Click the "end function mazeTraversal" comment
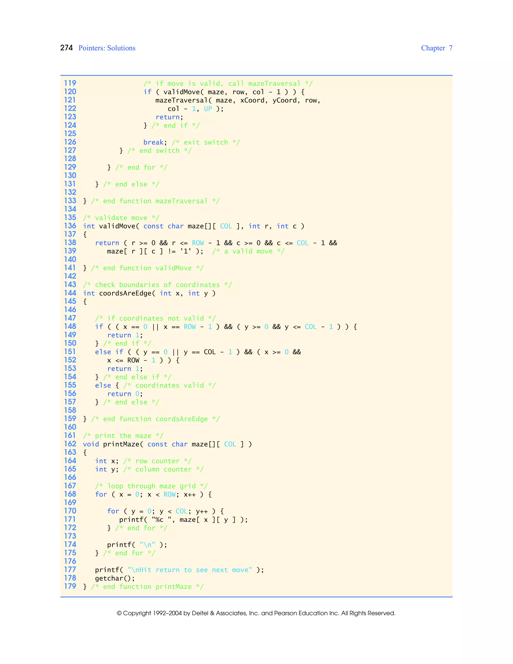 click(155, 201)
